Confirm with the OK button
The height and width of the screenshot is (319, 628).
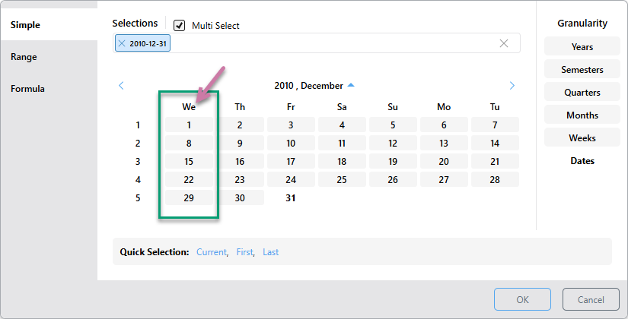click(522, 299)
